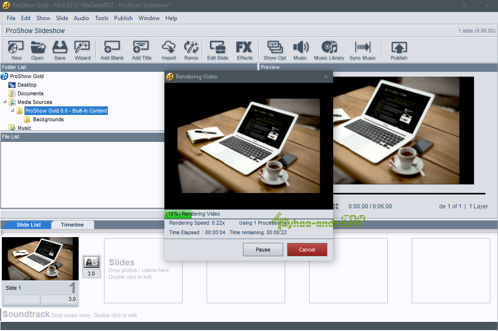Open the Audio menu
Image resolution: width=498 pixels, height=331 pixels.
pyautogui.click(x=81, y=18)
